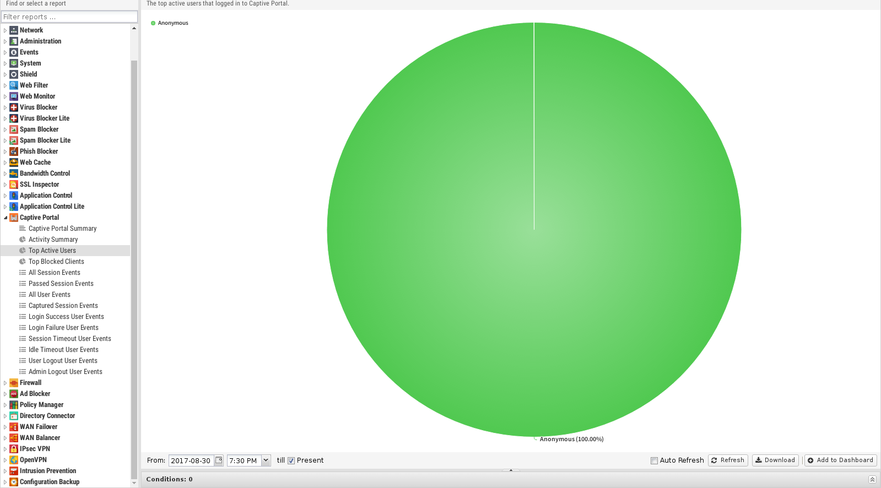Viewport: 881px width, 488px height.
Task: Click the Network category icon
Action: coord(14,30)
